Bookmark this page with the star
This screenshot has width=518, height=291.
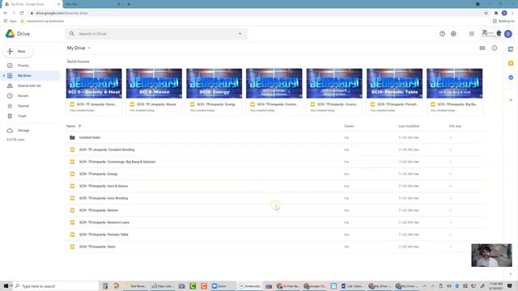(486, 13)
